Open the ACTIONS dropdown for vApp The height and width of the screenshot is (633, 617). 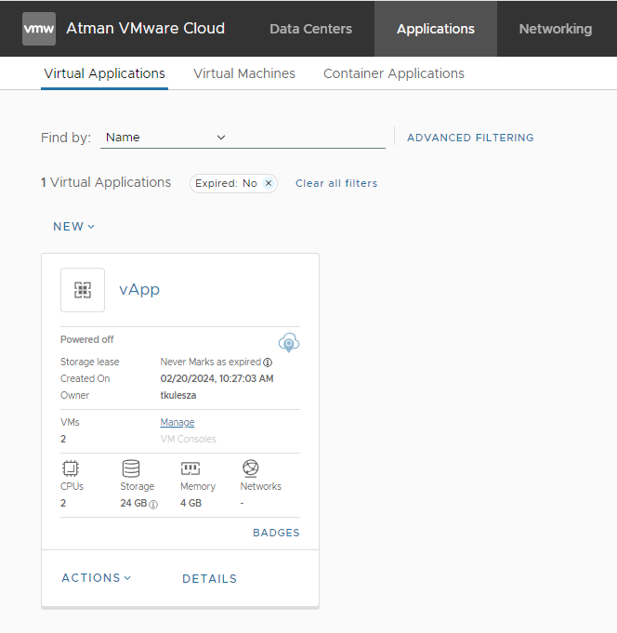tap(97, 578)
